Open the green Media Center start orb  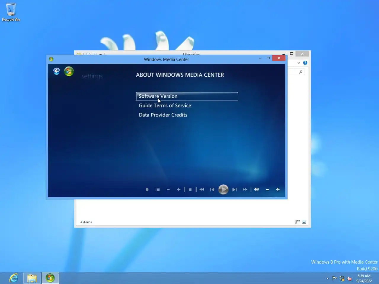pyautogui.click(x=69, y=71)
